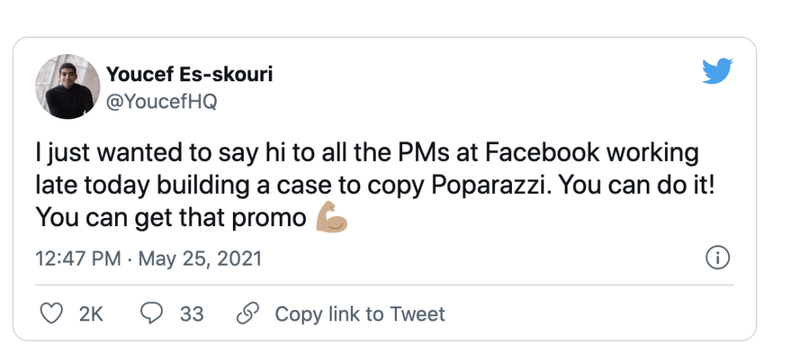Click the Youcef Es-skouri display name
Screen dimensions: 791x363
(189, 74)
